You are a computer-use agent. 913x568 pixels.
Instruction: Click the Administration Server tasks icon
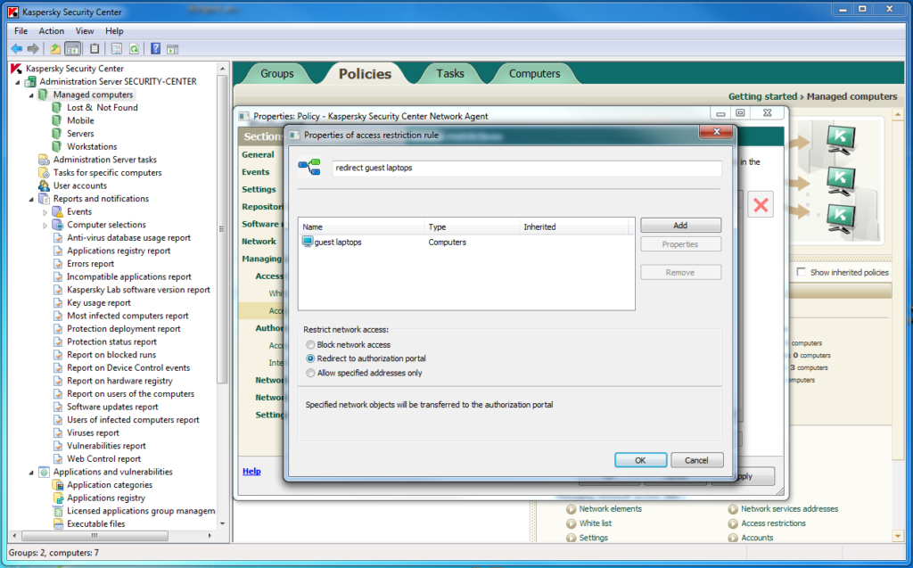(44, 160)
